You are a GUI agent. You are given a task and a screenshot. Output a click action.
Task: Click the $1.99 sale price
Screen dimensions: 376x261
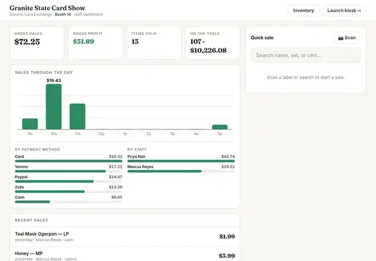pyautogui.click(x=227, y=237)
